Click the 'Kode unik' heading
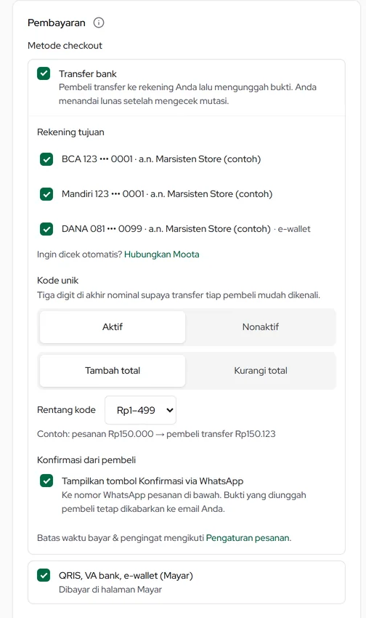This screenshot has width=366, height=618. click(x=58, y=280)
